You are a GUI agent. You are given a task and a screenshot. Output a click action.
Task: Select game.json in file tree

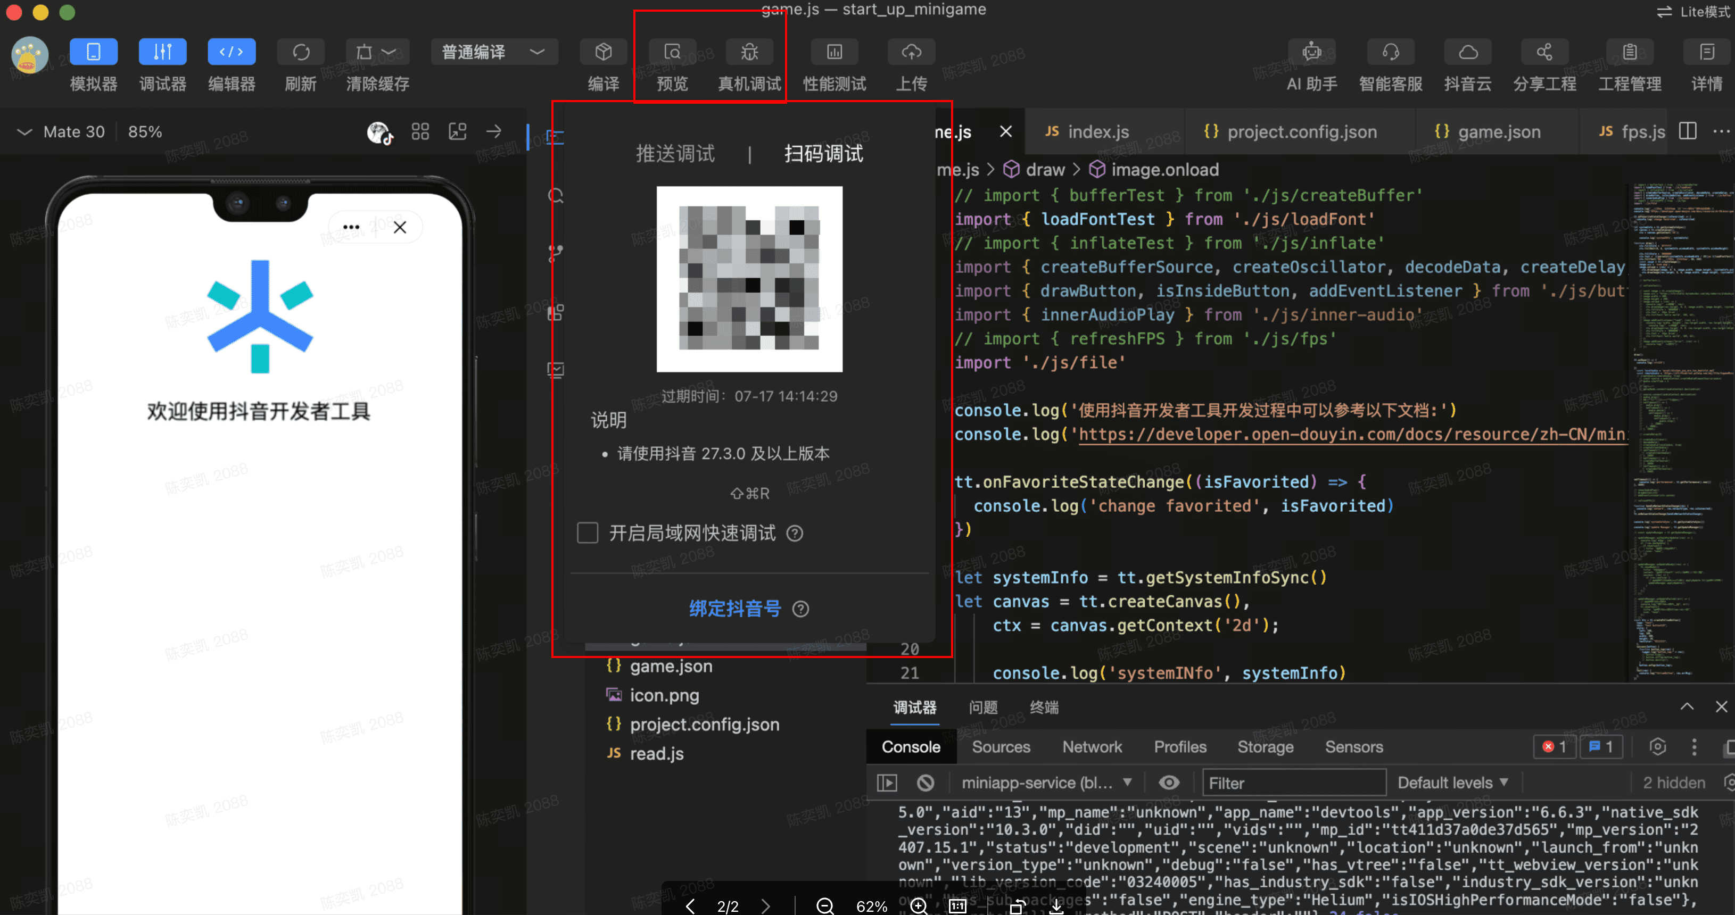click(671, 666)
